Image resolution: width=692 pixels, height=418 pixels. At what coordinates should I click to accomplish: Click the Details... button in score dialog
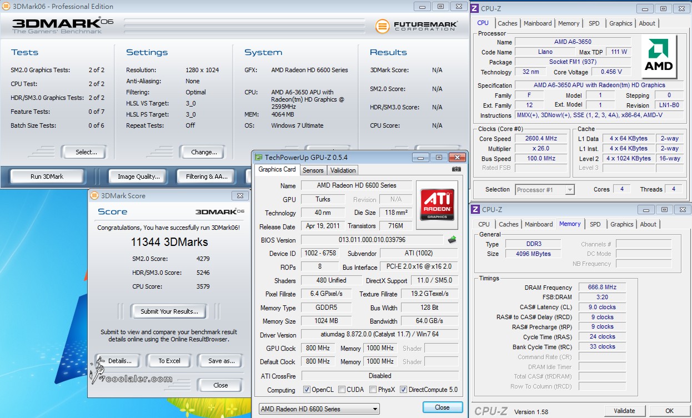tap(117, 361)
